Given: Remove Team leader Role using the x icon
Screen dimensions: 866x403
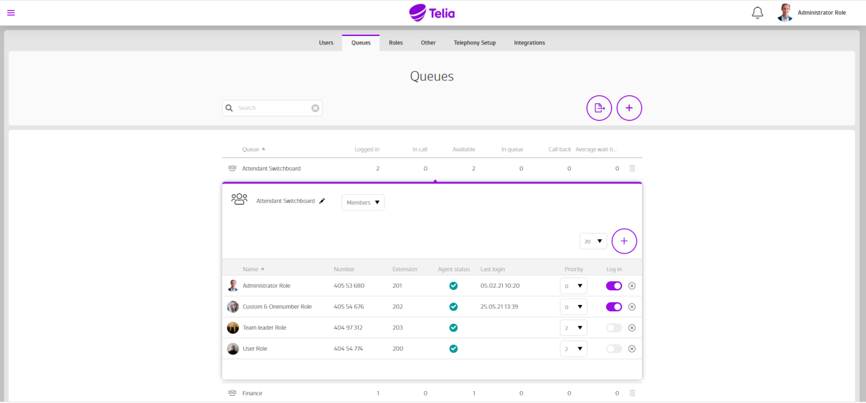Looking at the screenshot, I should coord(632,327).
